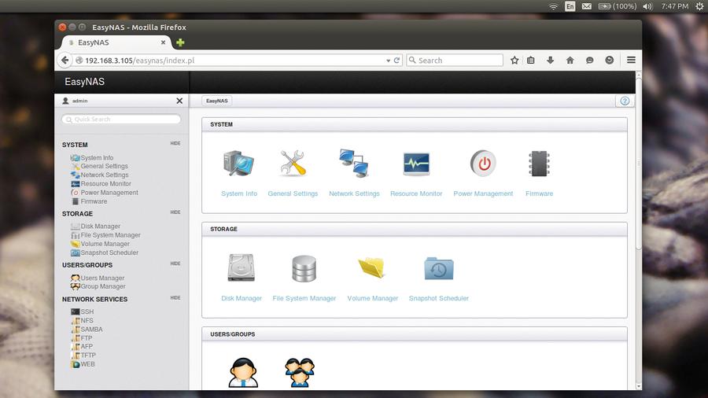Click the smiley face toolbar icon
The height and width of the screenshot is (398, 708).
click(x=610, y=60)
